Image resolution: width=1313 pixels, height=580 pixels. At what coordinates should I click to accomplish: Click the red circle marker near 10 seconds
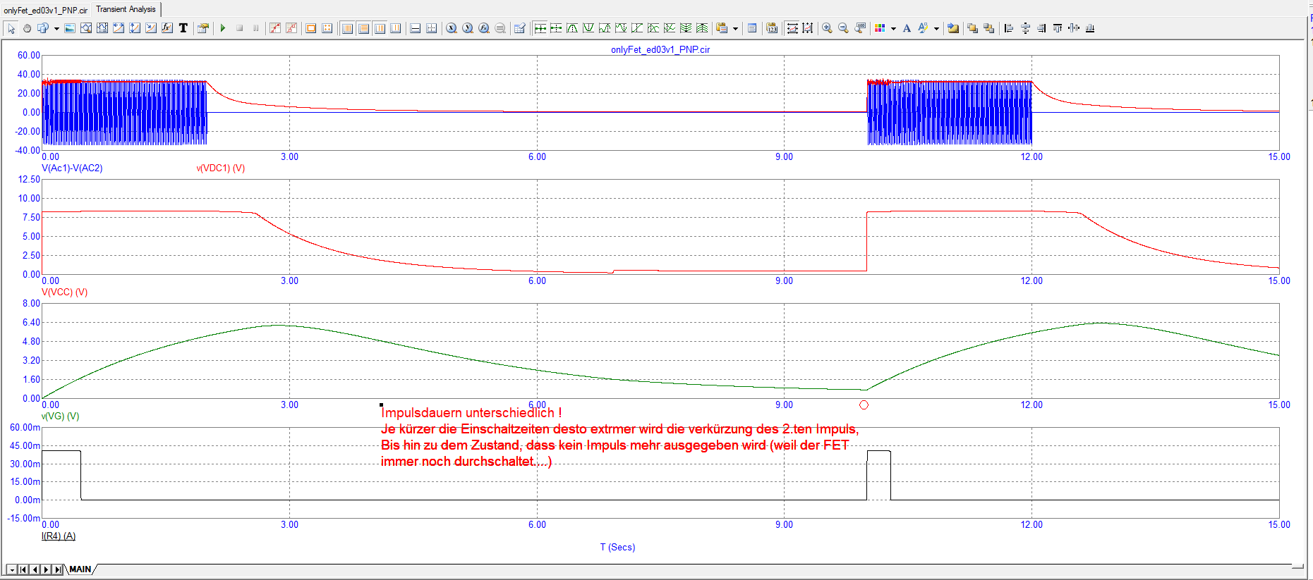pyautogui.click(x=864, y=405)
